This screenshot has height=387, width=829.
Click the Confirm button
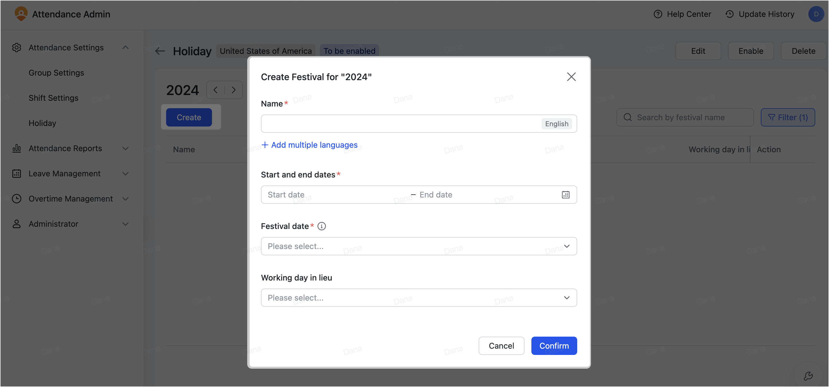[x=554, y=346]
